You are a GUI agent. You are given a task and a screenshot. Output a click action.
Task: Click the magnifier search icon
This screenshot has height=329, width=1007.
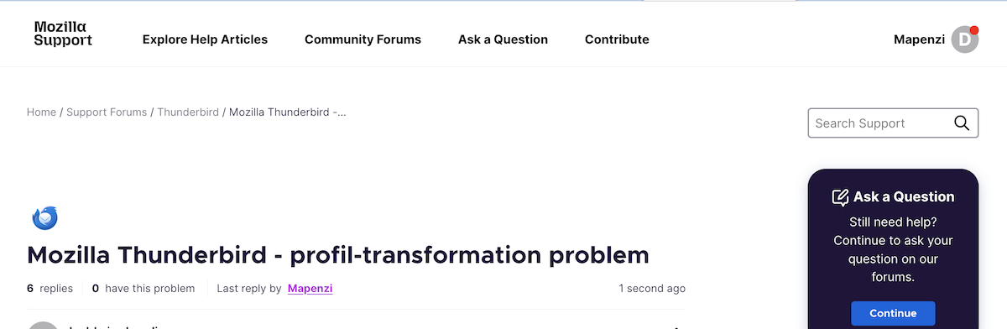[x=962, y=123]
